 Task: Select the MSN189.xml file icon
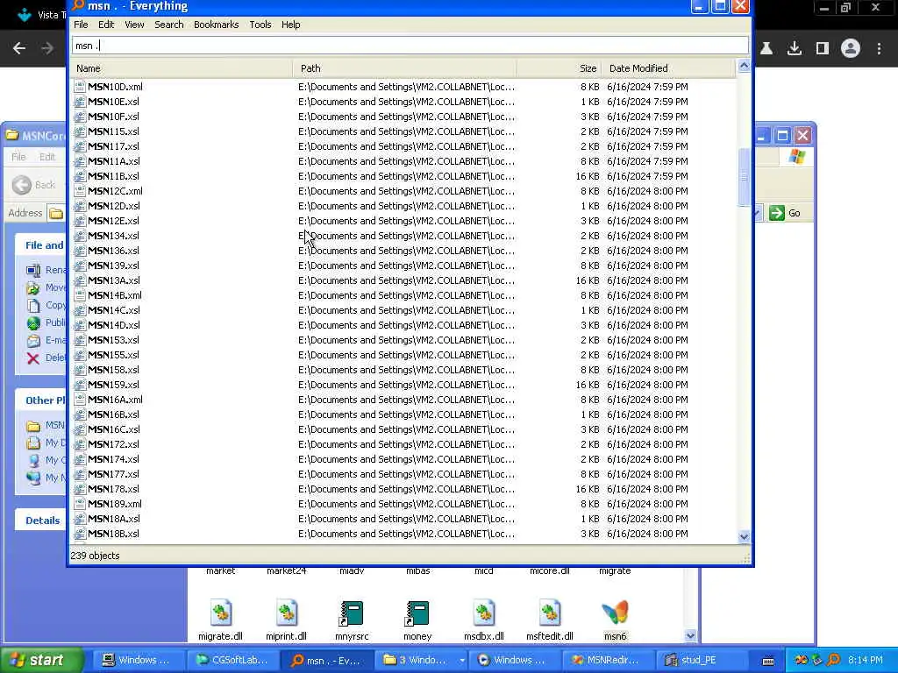[x=80, y=504]
